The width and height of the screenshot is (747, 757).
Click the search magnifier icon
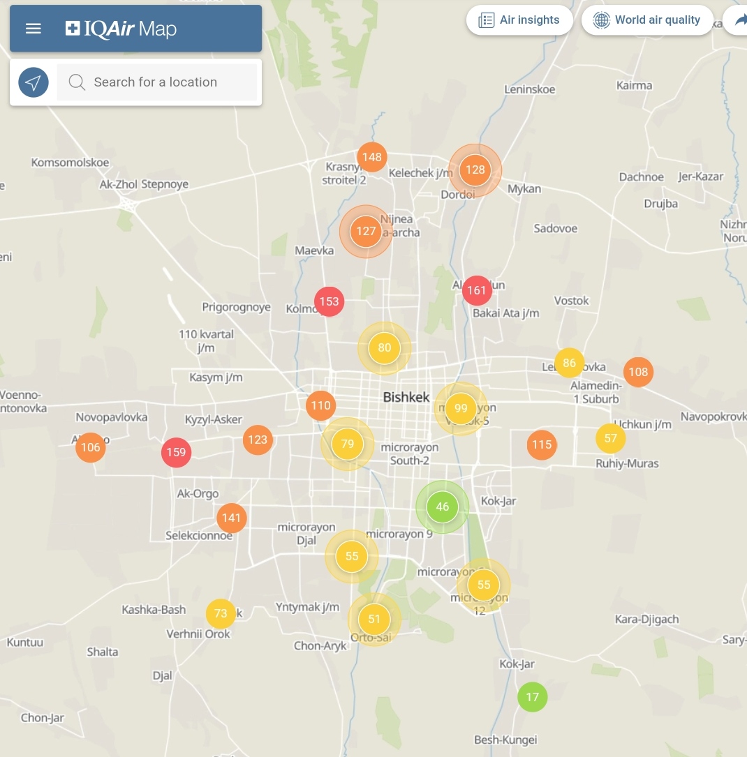[x=77, y=82]
